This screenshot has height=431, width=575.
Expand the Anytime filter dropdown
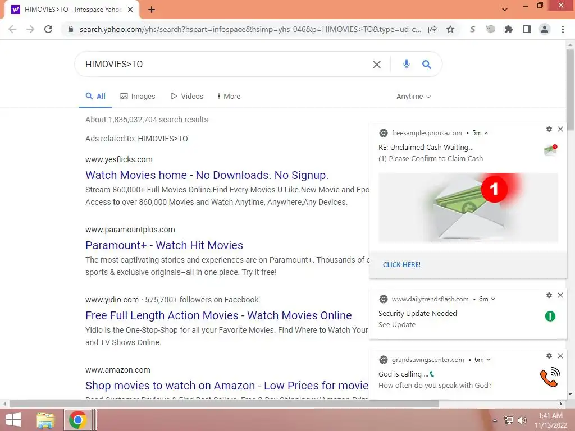(414, 96)
